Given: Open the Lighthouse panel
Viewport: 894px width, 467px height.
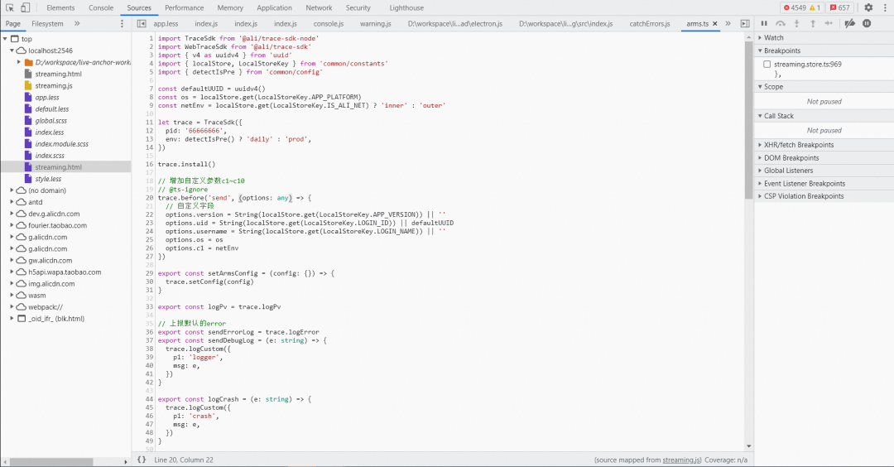Looking at the screenshot, I should click(x=406, y=8).
